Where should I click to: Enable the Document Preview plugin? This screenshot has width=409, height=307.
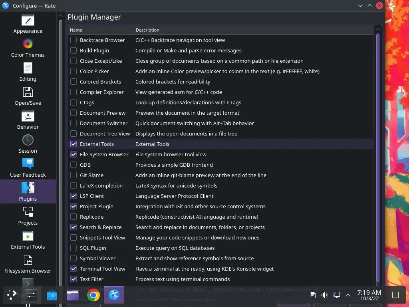click(73, 113)
